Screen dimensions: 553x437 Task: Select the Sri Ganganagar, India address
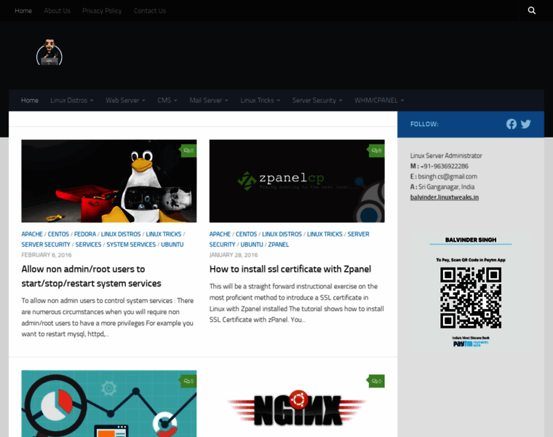click(447, 186)
